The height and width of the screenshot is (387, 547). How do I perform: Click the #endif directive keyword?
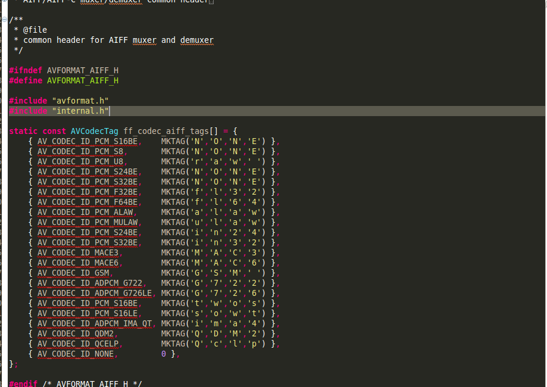(23, 383)
